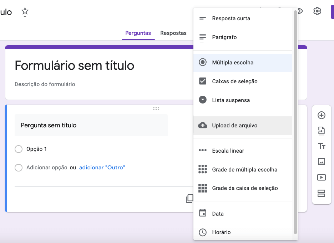Viewport: 334px width, 243px height.
Task: Preview the form with eye icon
Action: [x=300, y=11]
